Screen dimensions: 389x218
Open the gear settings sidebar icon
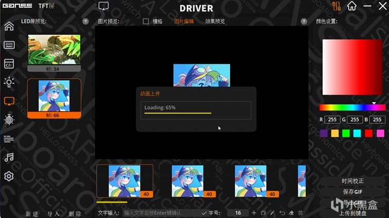pos(9,176)
